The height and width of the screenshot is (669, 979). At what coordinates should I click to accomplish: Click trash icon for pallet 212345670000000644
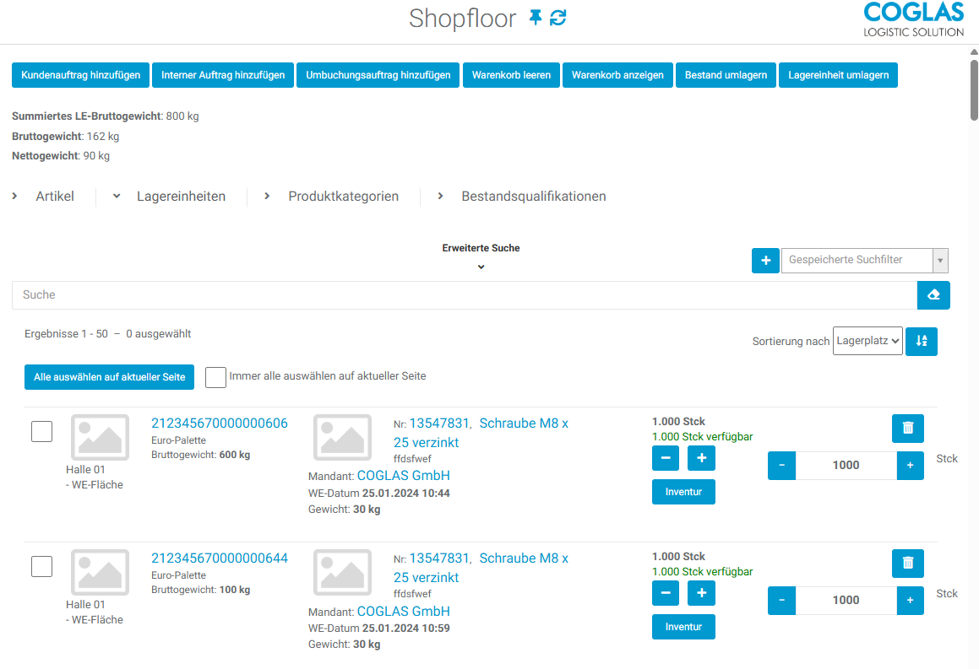coord(908,564)
